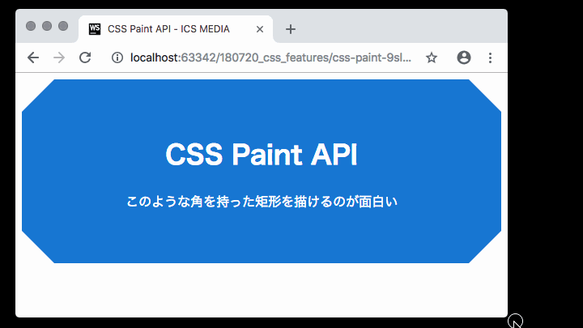The width and height of the screenshot is (583, 328).
Task: Click empty tab strip right of plus button
Action: [x=397, y=28]
